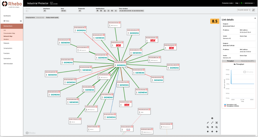Toggle Group by device view
The image size is (258, 137).
[30, 17]
